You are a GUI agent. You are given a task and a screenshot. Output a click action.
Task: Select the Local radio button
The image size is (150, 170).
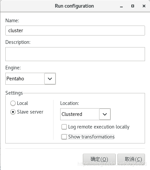[13, 103]
